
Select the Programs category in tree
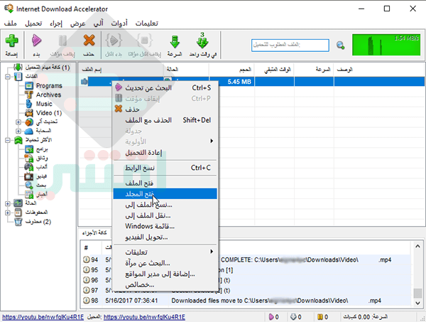click(x=49, y=86)
